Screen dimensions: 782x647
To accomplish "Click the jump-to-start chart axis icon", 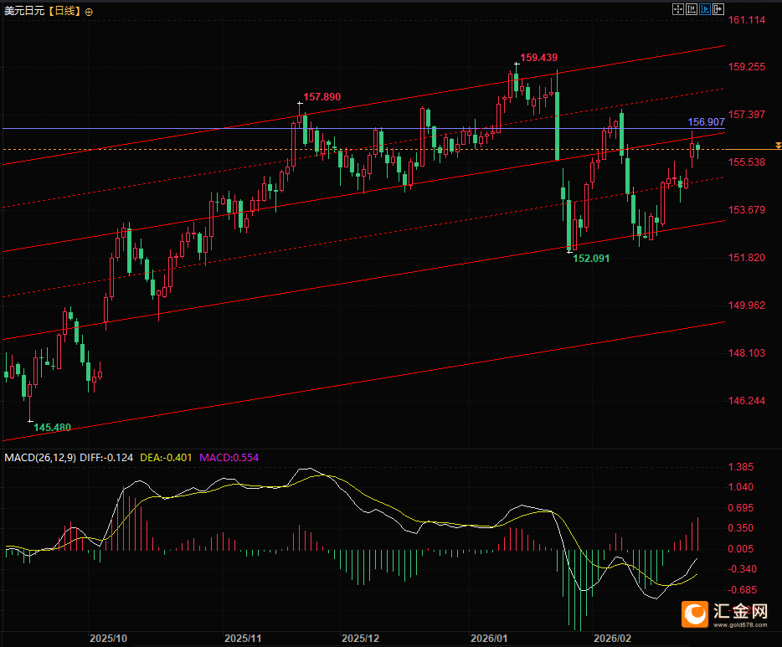I will pyautogui.click(x=692, y=9).
